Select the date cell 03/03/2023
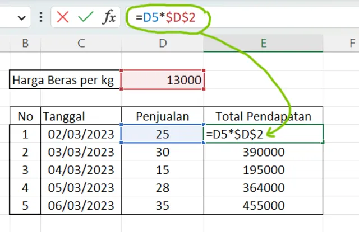This screenshot has width=359, height=232. tap(81, 151)
